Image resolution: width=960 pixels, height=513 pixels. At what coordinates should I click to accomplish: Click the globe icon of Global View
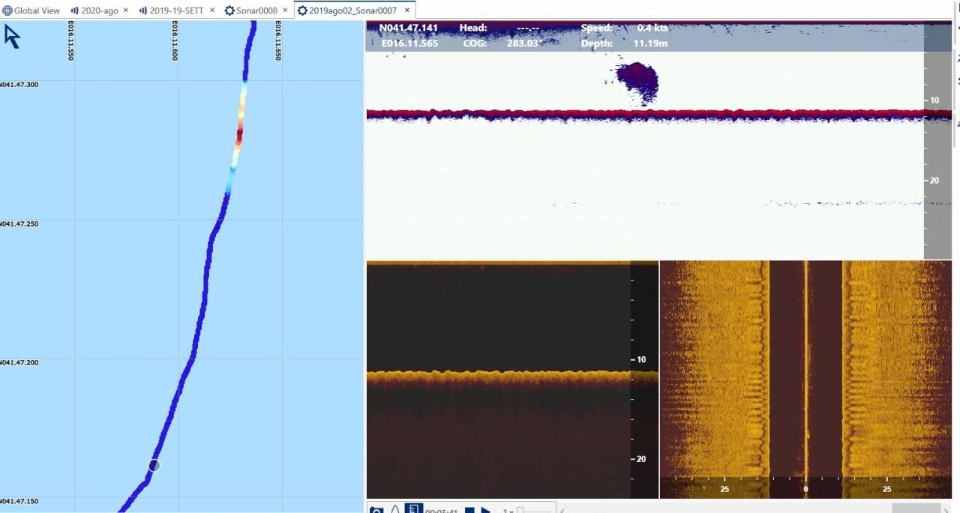coord(7,10)
